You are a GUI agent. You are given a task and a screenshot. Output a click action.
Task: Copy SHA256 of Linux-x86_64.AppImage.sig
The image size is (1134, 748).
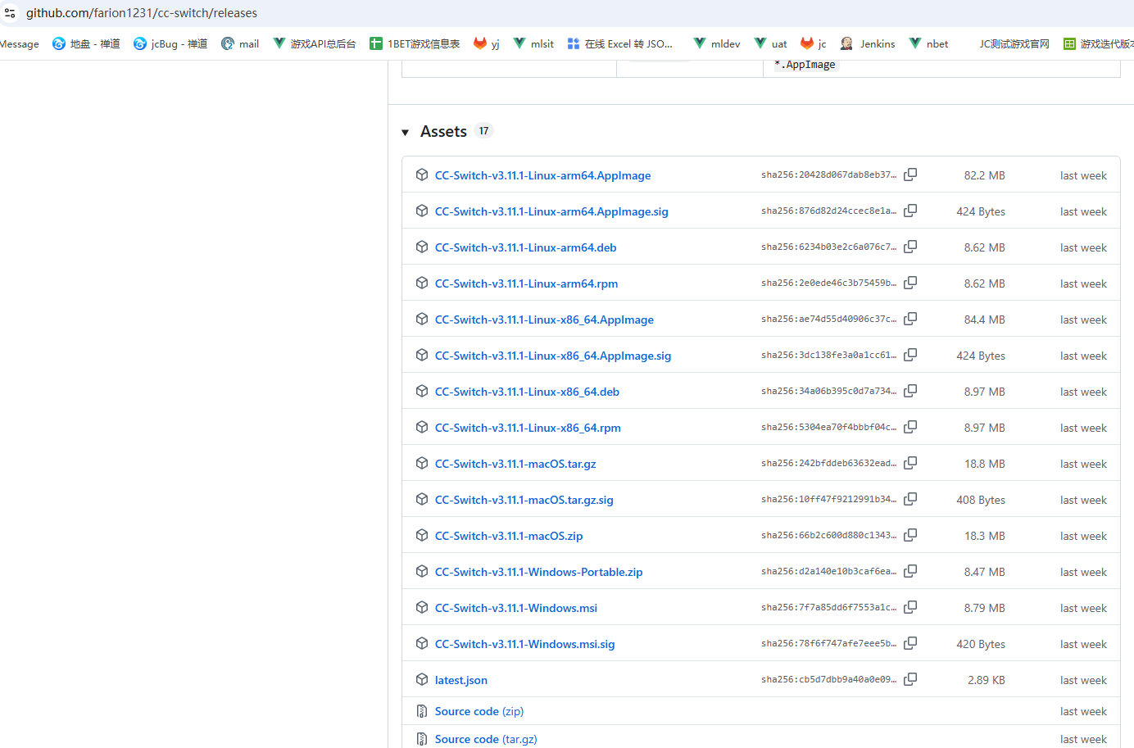click(910, 355)
